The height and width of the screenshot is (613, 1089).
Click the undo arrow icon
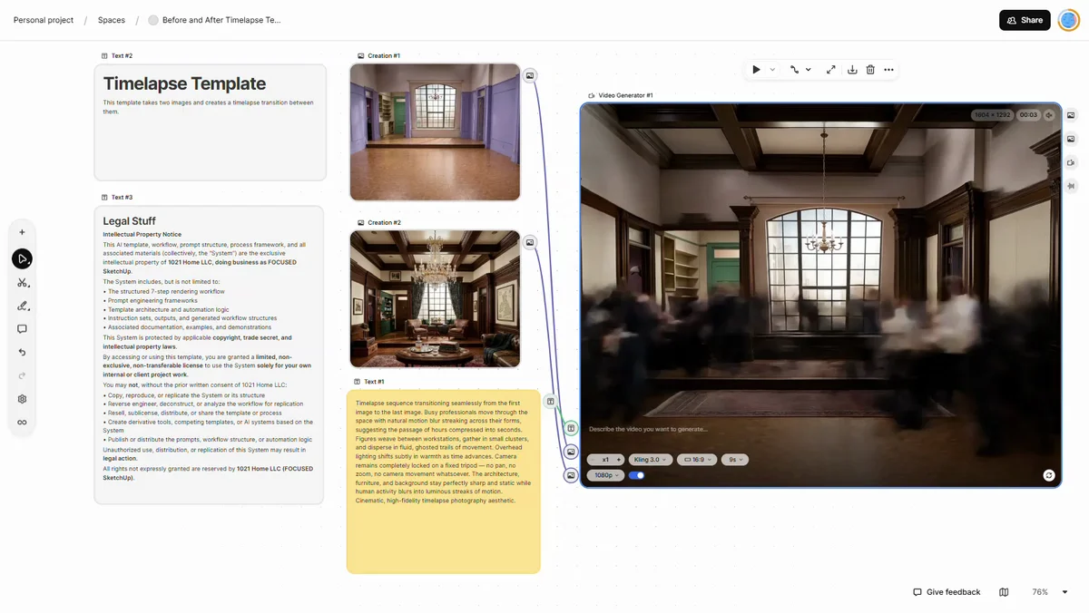pos(23,353)
